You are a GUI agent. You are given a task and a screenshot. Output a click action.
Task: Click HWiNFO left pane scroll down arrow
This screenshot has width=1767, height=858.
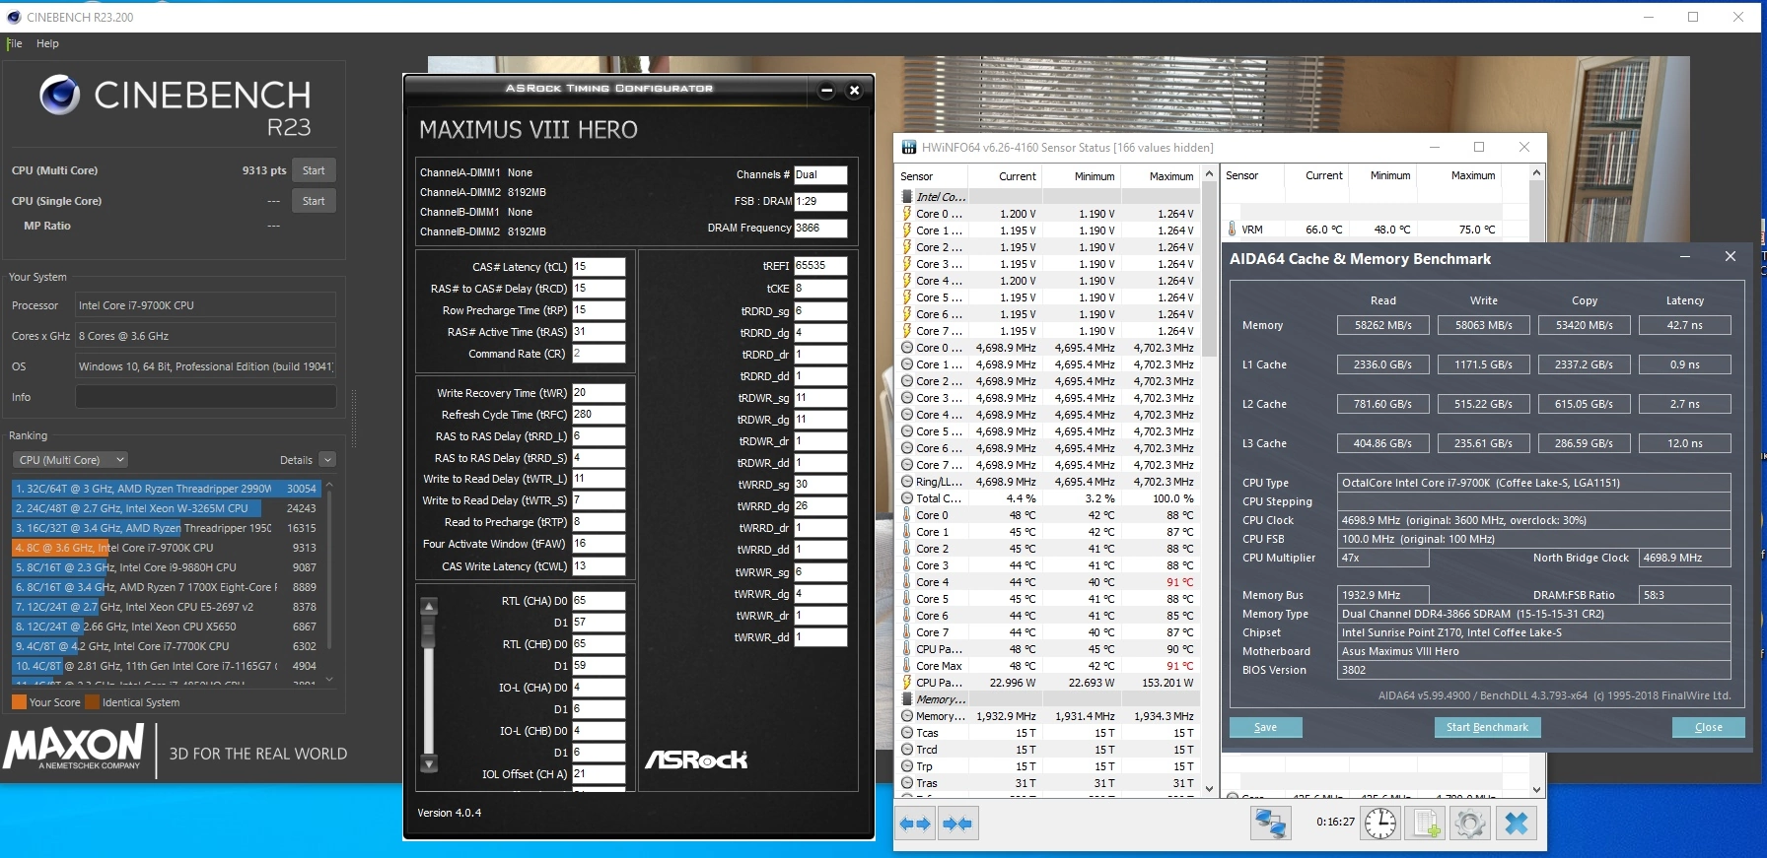point(1210,789)
